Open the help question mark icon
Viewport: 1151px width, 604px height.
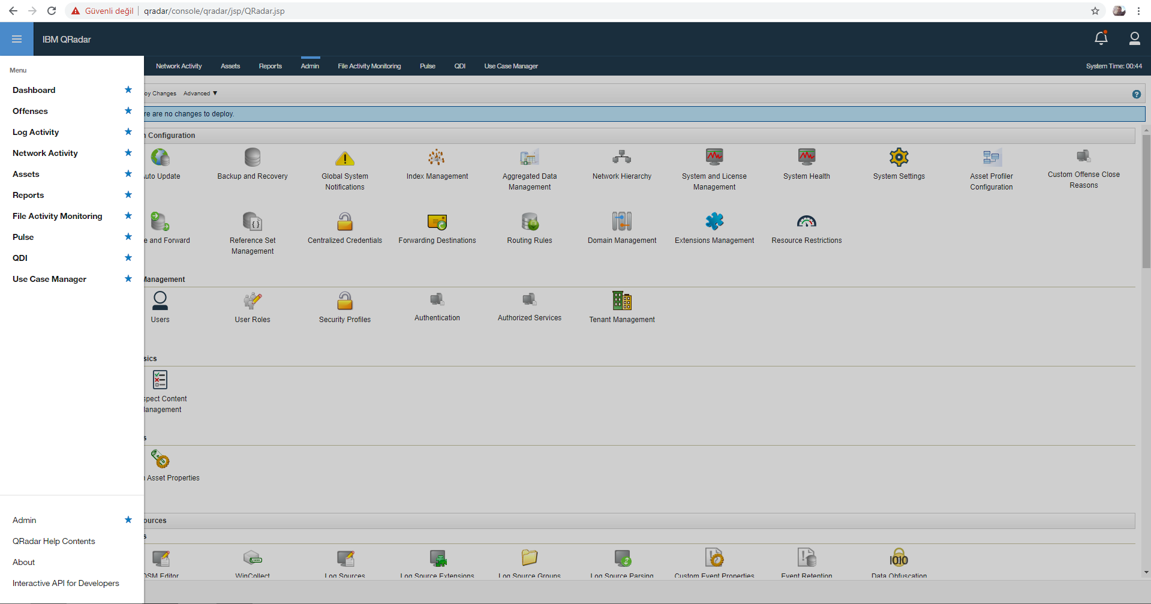pyautogui.click(x=1136, y=94)
